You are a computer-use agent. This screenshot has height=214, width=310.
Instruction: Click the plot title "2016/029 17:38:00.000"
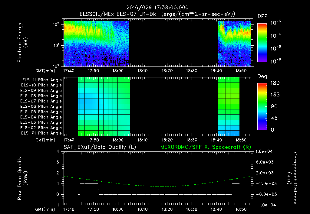tap(157, 8)
